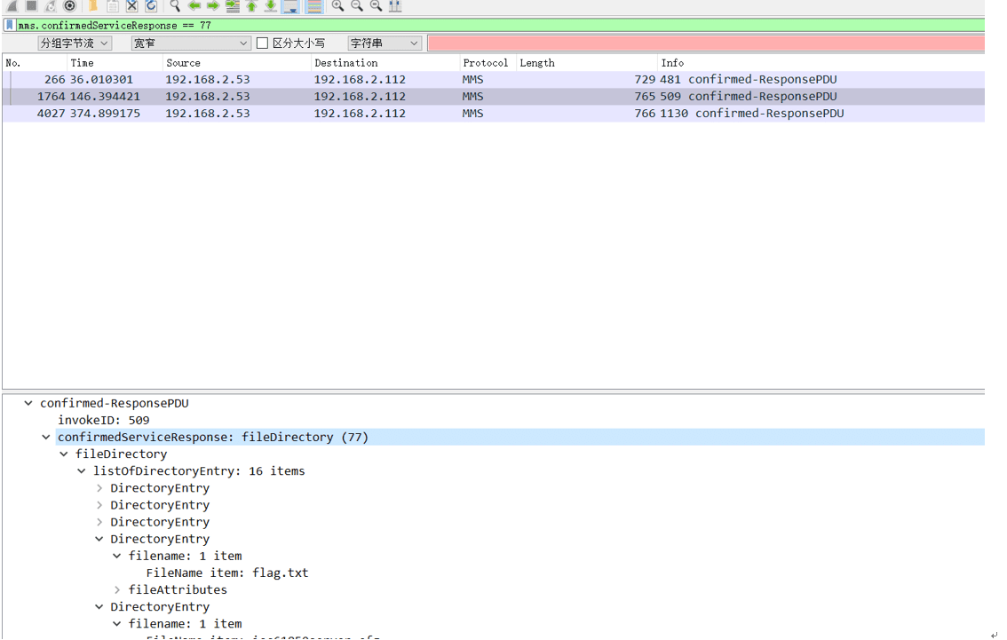Click the zoom in icon
The image size is (1007, 640).
[x=337, y=6]
